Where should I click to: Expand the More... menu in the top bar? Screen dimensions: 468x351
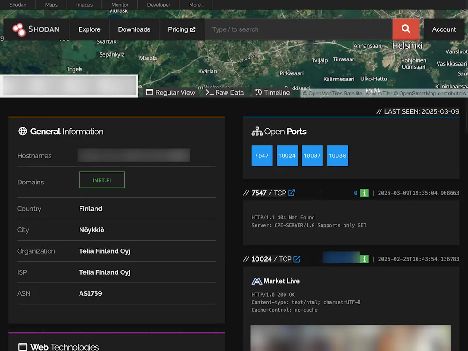tap(196, 5)
